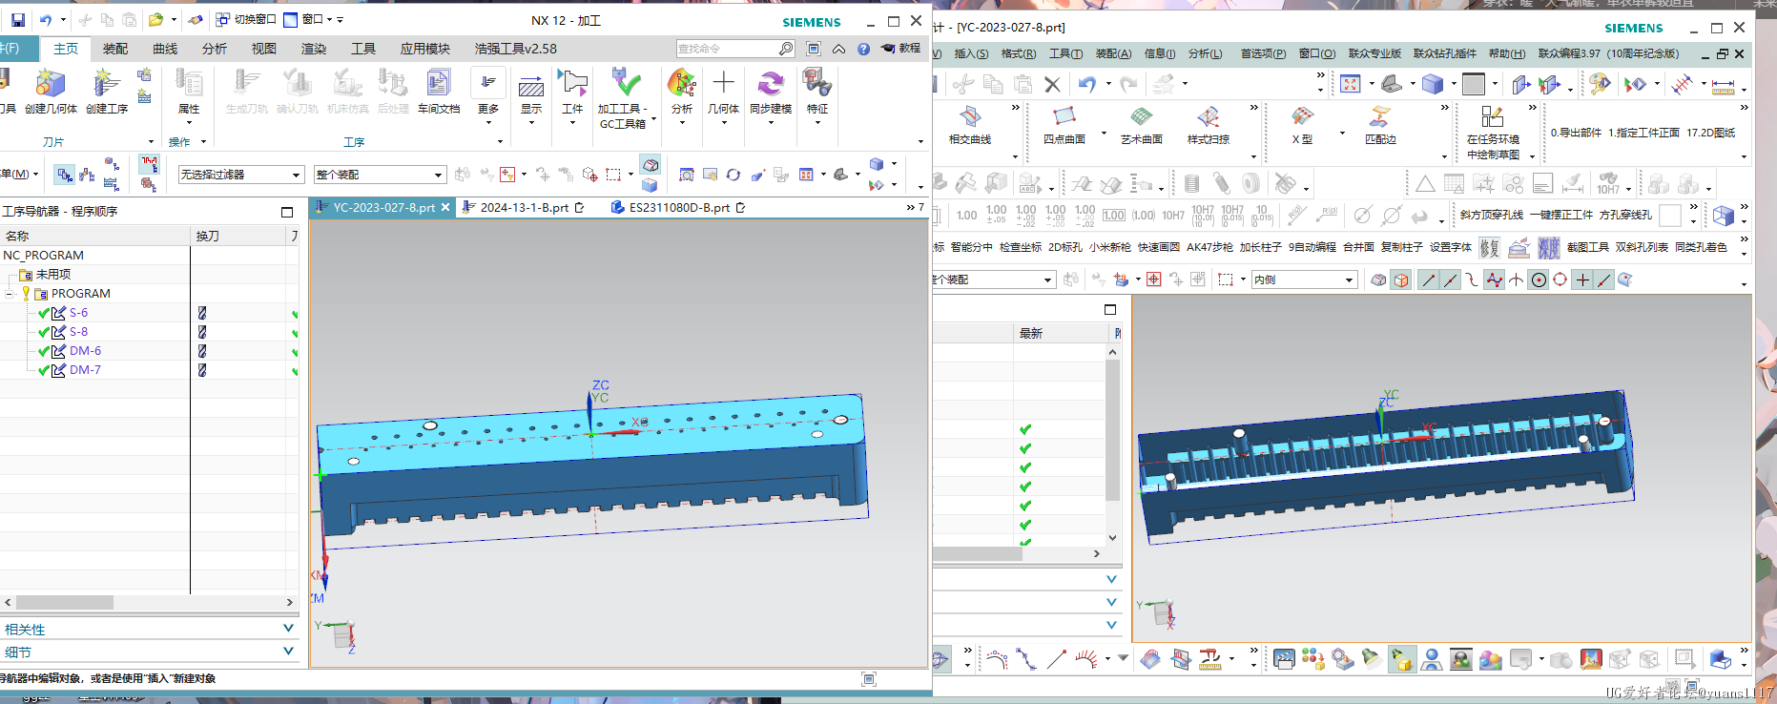The width and height of the screenshot is (1777, 704).
Task: Select operation DM-6 in navigator
Action: pos(85,351)
